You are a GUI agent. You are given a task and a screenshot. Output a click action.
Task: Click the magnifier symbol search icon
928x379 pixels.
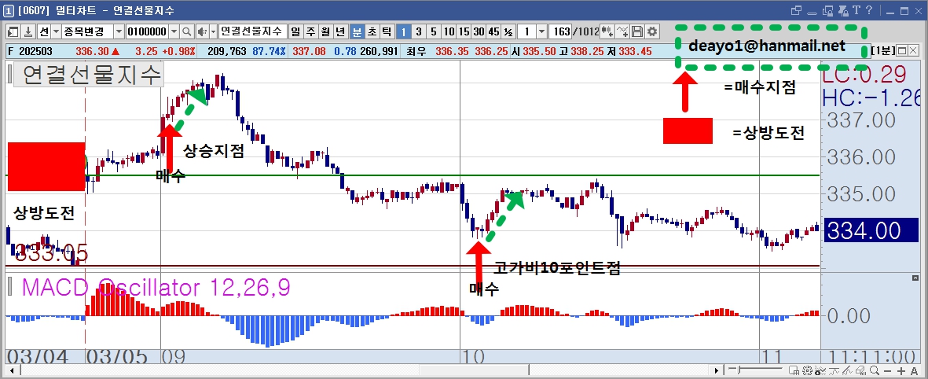tap(186, 31)
